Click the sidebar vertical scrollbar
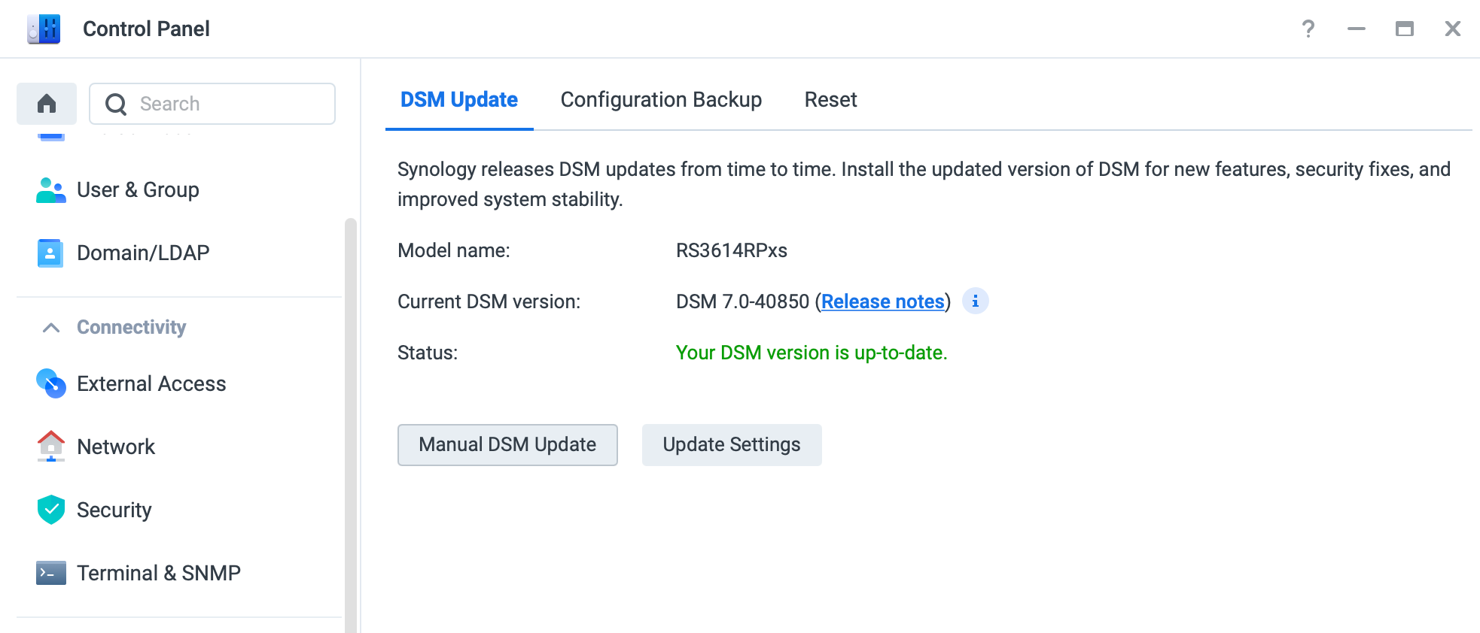Viewport: 1480px width, 633px height. tap(350, 425)
